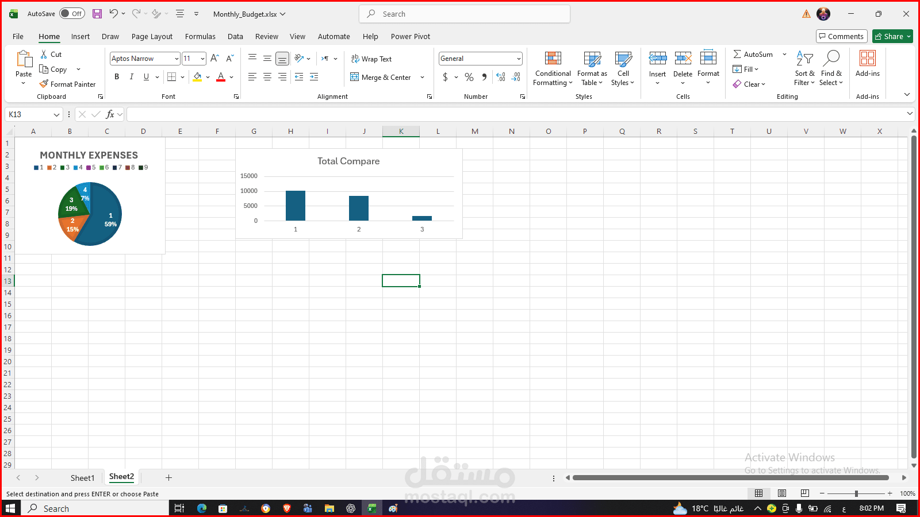This screenshot has height=517, width=920.
Task: Toggle AutoSave off switch to on
Action: coord(71,13)
